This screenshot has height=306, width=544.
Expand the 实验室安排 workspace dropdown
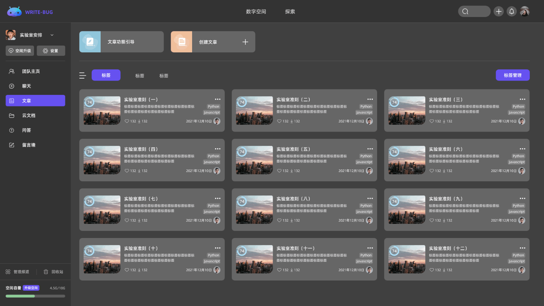[x=52, y=35]
